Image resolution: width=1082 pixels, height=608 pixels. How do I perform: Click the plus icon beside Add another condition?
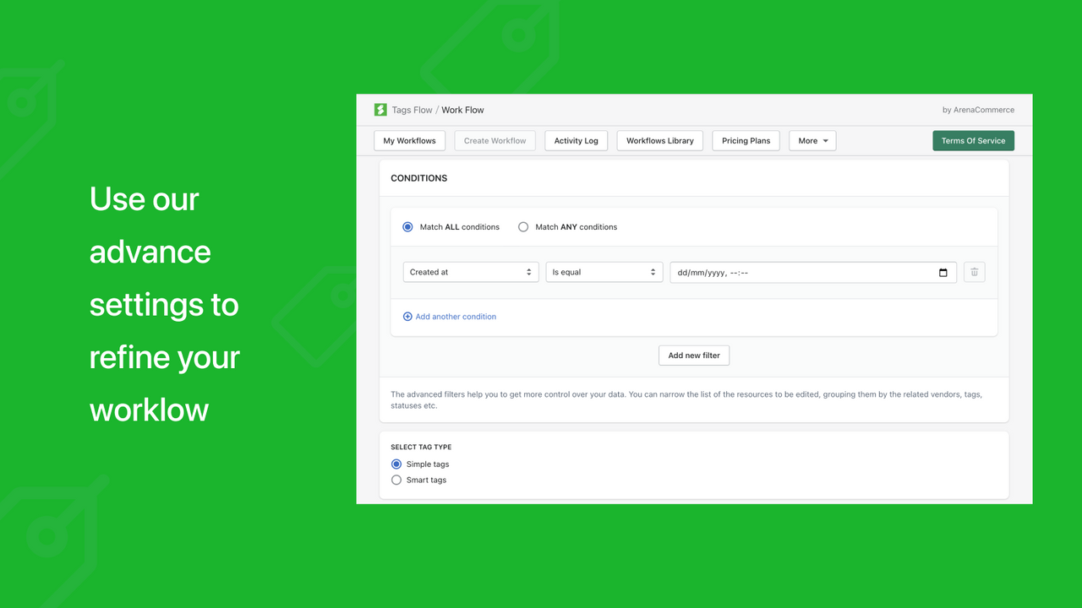pyautogui.click(x=407, y=317)
